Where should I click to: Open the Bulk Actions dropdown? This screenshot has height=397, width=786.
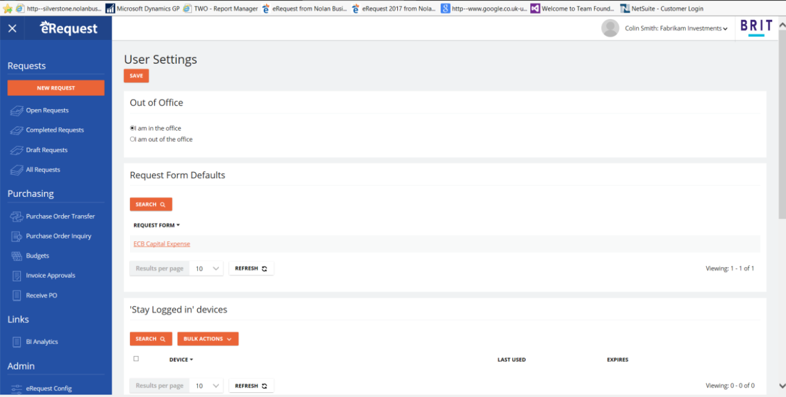pyautogui.click(x=208, y=339)
